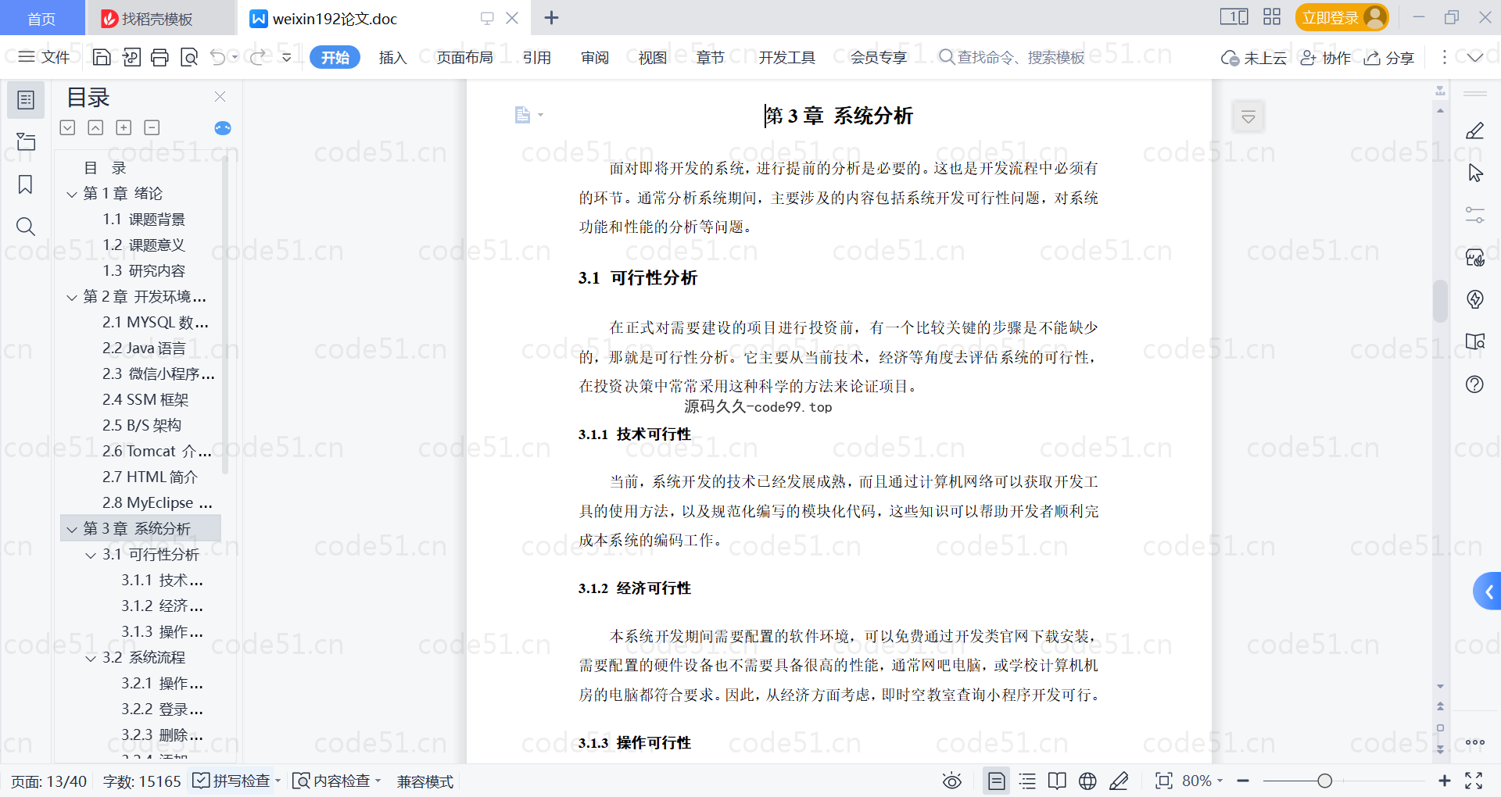1501x797 pixels.
Task: Expand the ribbon chevron at top right
Action: point(1475,57)
